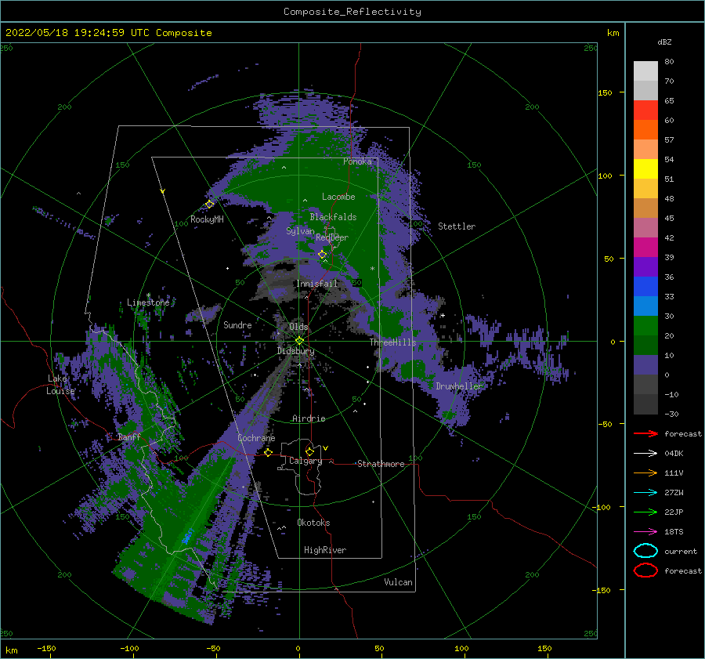Click the yellow diamond marker below RedDeer

(x=322, y=255)
